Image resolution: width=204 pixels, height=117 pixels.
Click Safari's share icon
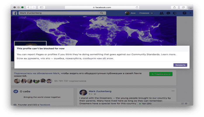(x=174, y=7)
